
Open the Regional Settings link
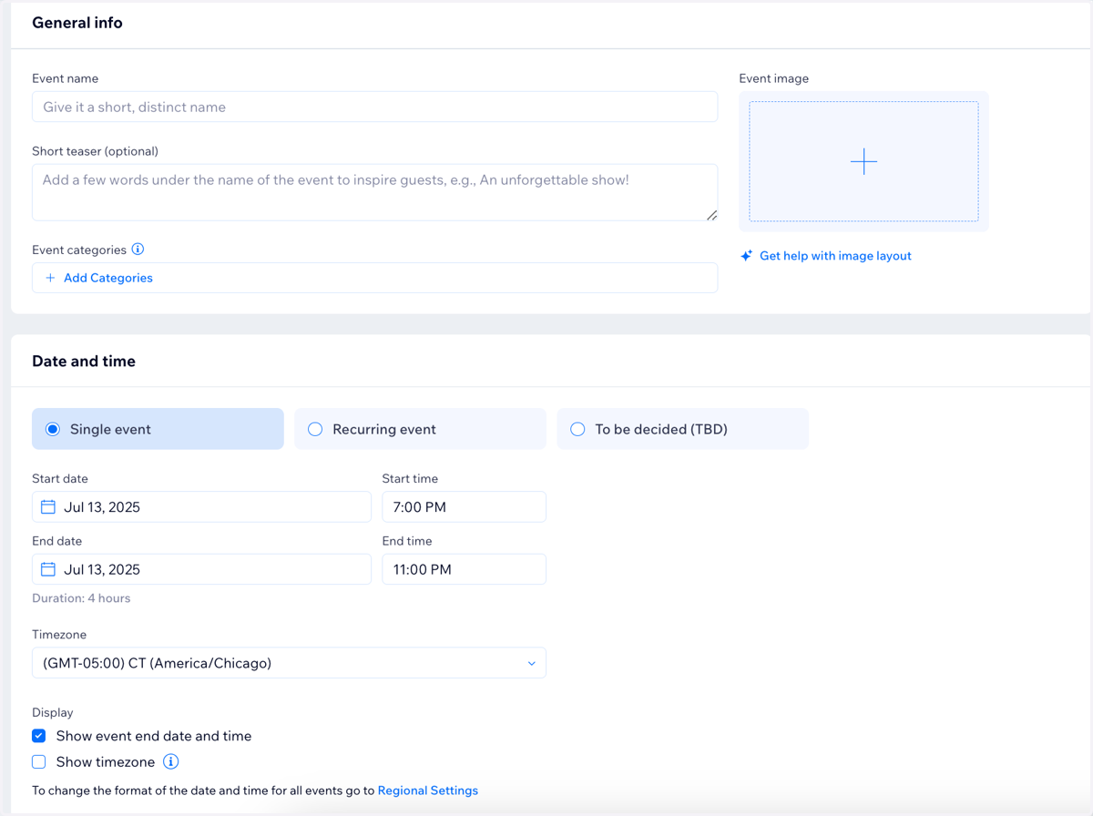coord(428,790)
